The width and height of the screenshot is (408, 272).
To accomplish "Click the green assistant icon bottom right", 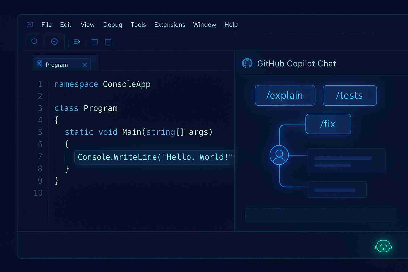I will click(383, 246).
